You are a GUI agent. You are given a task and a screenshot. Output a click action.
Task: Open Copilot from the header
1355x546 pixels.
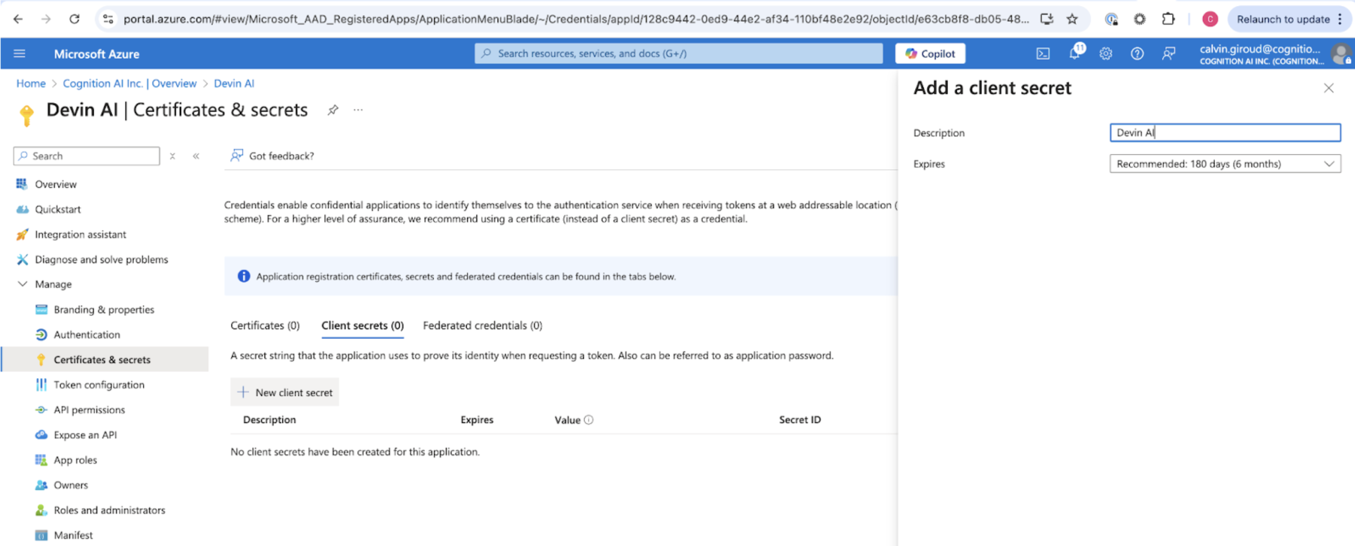[929, 53]
